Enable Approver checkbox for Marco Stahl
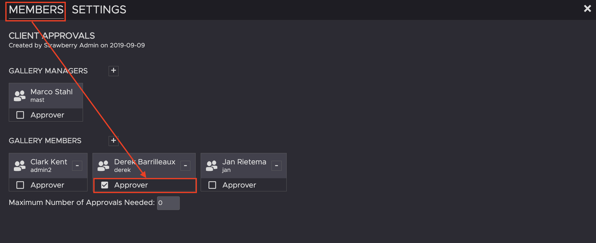This screenshot has width=596, height=243. 20,115
